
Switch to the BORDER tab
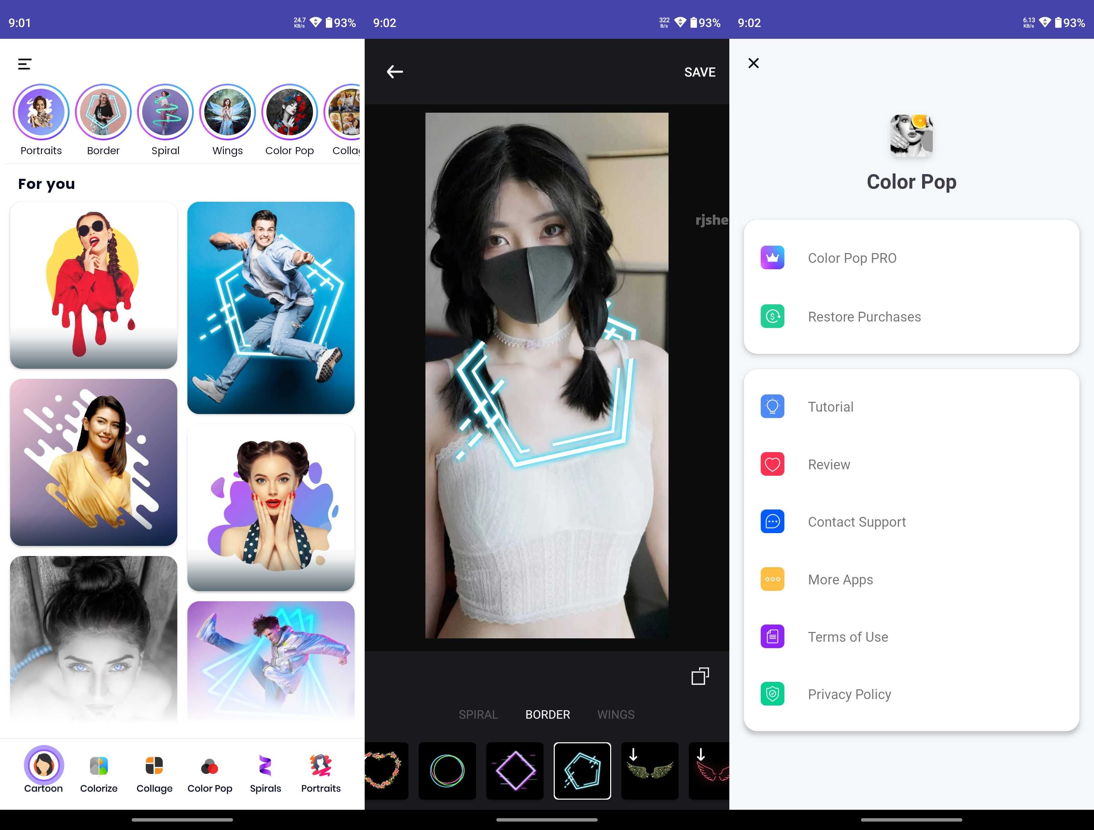coord(547,714)
